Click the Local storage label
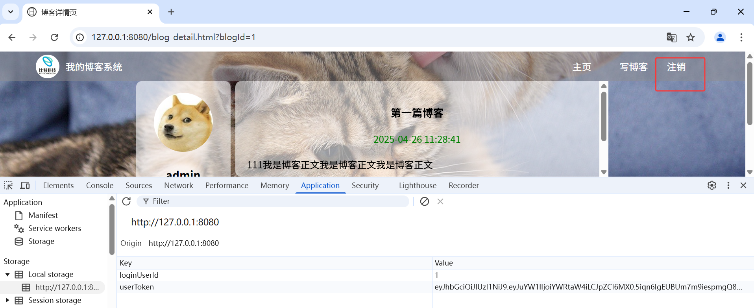 (51, 274)
